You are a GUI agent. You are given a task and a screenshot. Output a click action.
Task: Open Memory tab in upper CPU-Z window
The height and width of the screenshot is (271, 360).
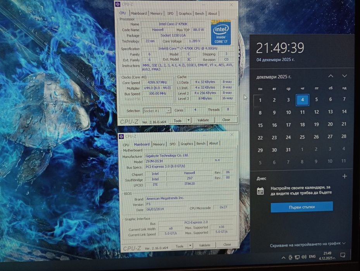point(156,13)
